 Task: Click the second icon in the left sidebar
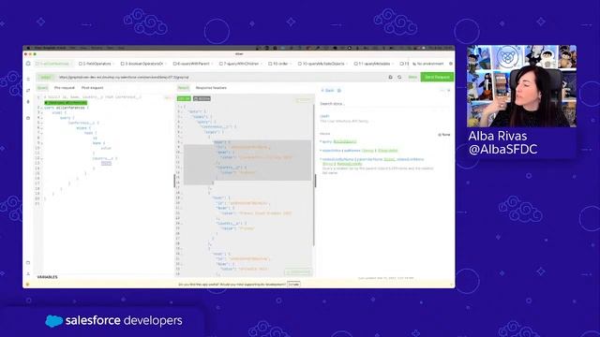pos(28,91)
